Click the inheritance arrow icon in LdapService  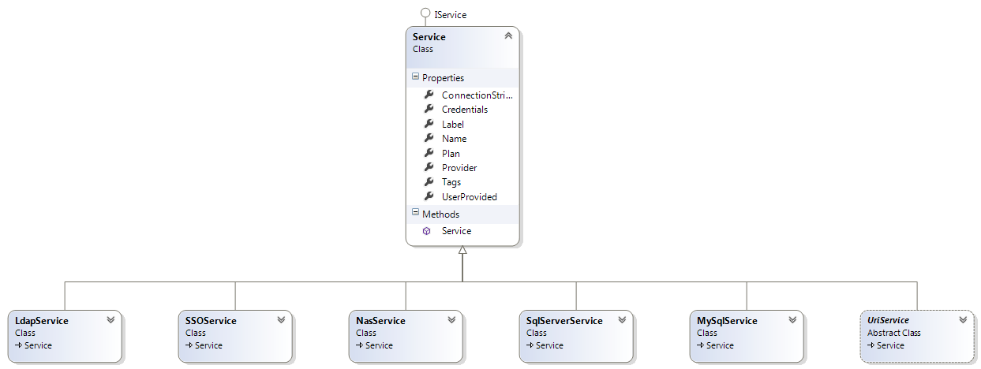click(x=18, y=345)
